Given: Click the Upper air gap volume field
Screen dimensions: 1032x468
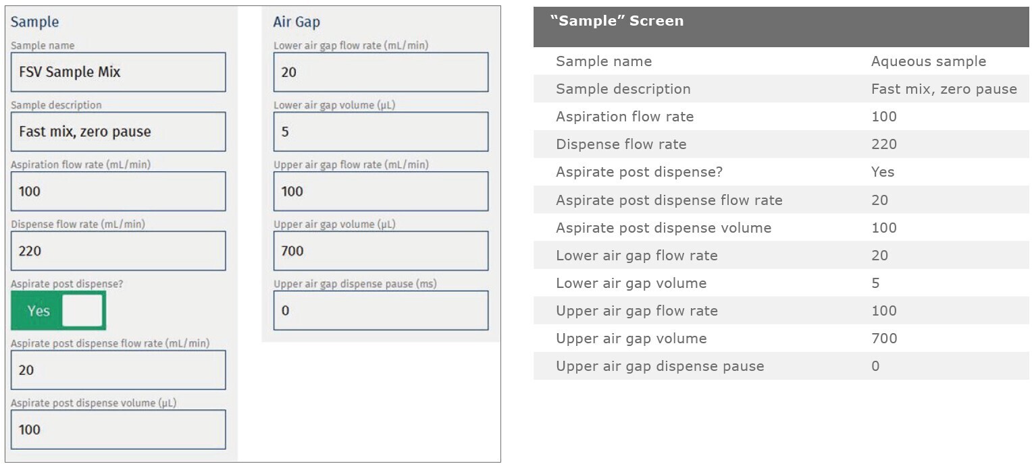Looking at the screenshot, I should click(380, 251).
